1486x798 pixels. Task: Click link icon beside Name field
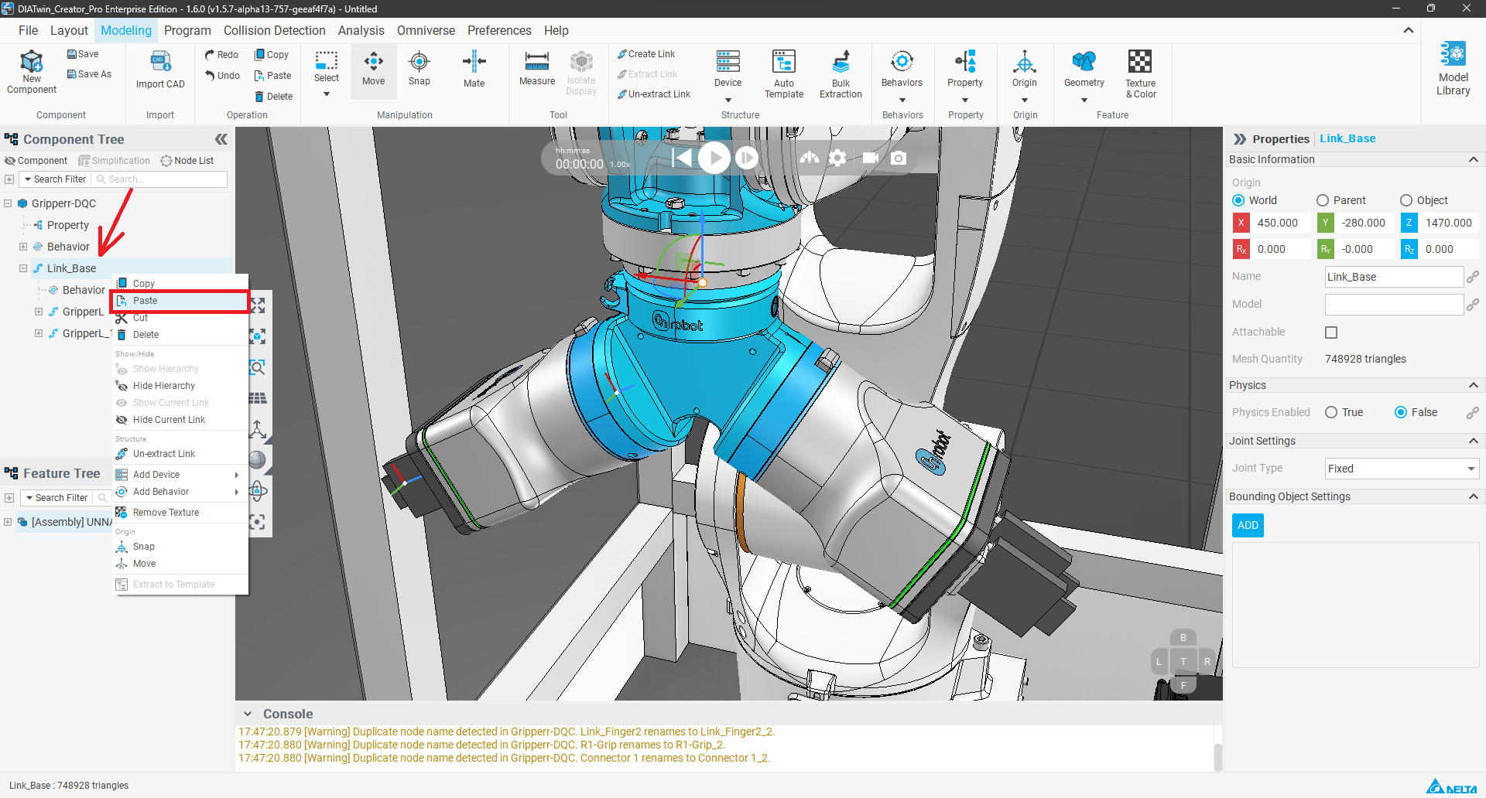(1473, 277)
